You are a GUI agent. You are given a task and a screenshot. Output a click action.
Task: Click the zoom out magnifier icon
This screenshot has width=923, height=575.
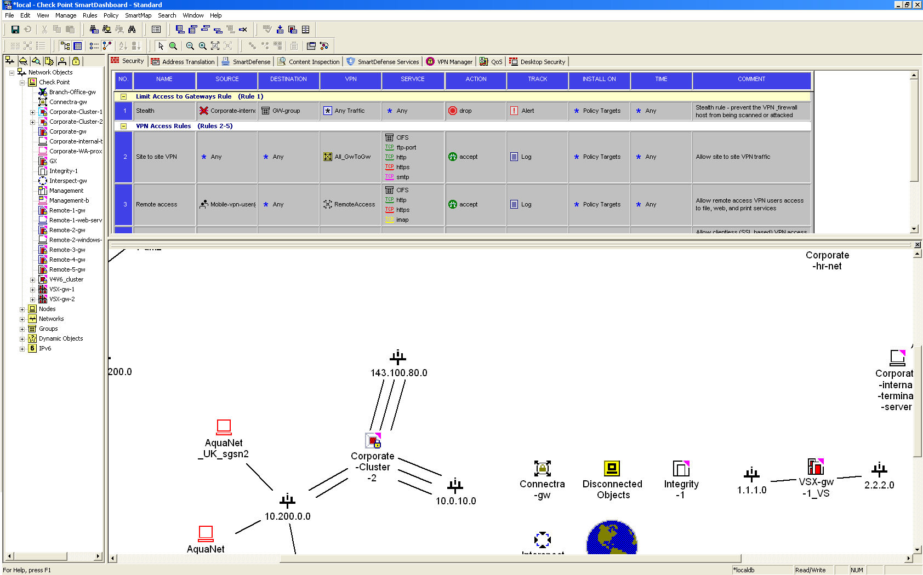coord(190,46)
